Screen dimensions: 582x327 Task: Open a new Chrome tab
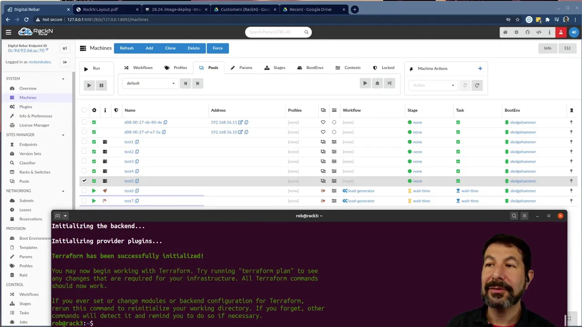355,9
